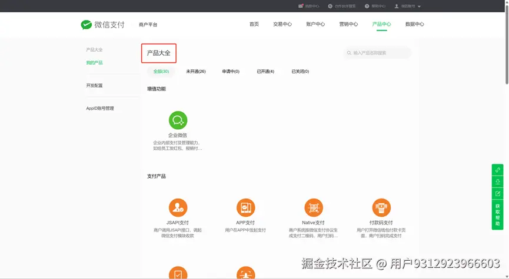The image size is (509, 279).
Task: Click the 增值功能 section heading
Action: click(157, 89)
